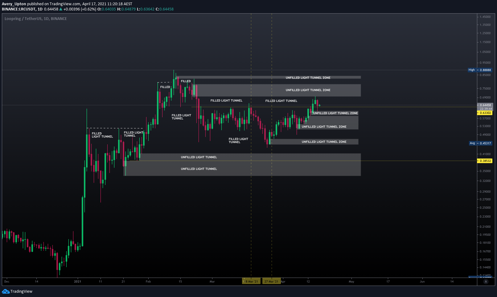Click the UNFILLED LIGHT TUNNEL ZONE label beside 0.63302
This screenshot has width=497, height=297.
tap(335, 113)
